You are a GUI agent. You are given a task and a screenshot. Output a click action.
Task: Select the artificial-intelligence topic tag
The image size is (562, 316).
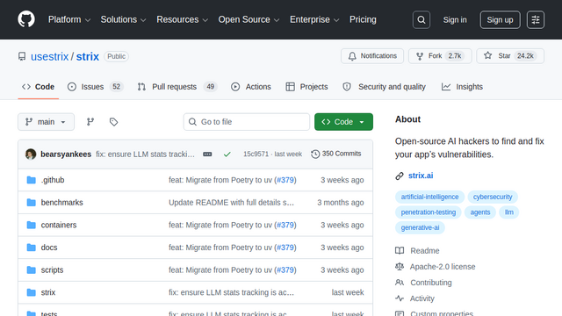click(x=429, y=197)
